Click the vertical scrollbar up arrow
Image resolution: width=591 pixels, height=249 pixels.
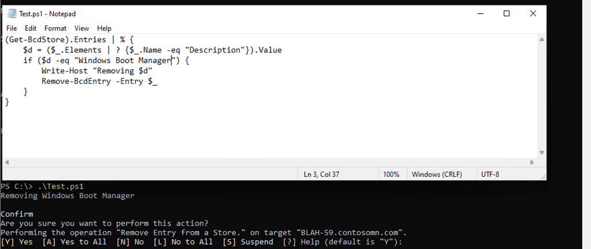point(541,40)
